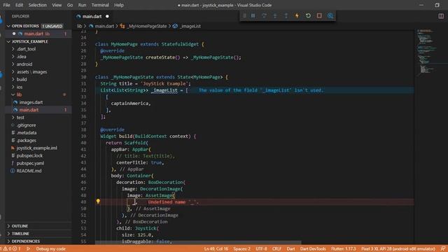The height and width of the screenshot is (252, 448).
Task: Pause the debug session
Action: [253, 15]
